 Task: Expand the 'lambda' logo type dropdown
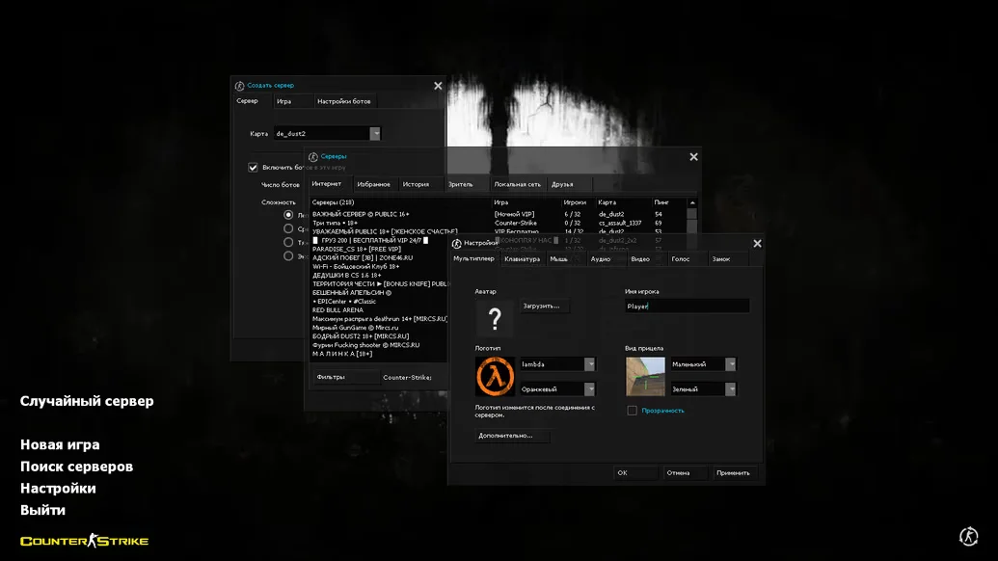click(589, 364)
